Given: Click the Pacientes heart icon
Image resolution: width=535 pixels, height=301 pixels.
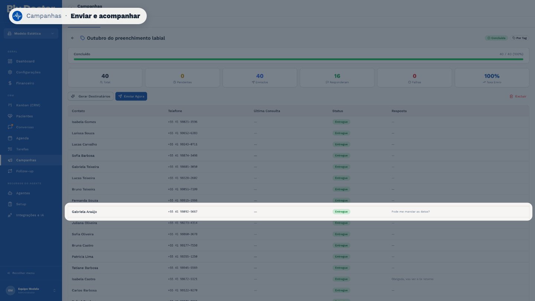Looking at the screenshot, I should pos(10,116).
